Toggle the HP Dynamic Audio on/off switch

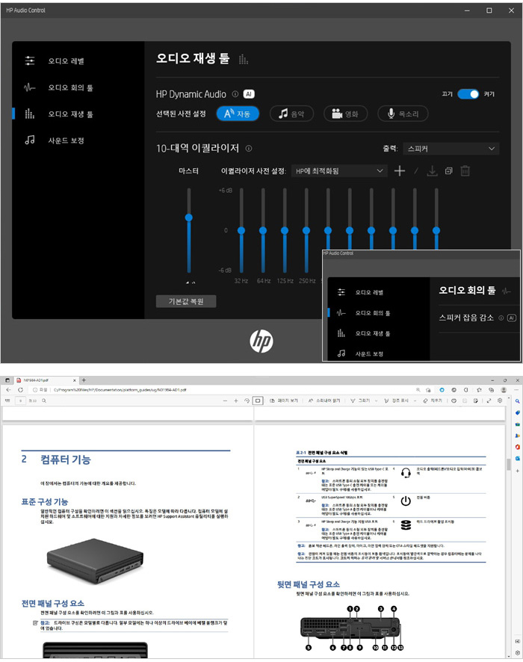468,93
